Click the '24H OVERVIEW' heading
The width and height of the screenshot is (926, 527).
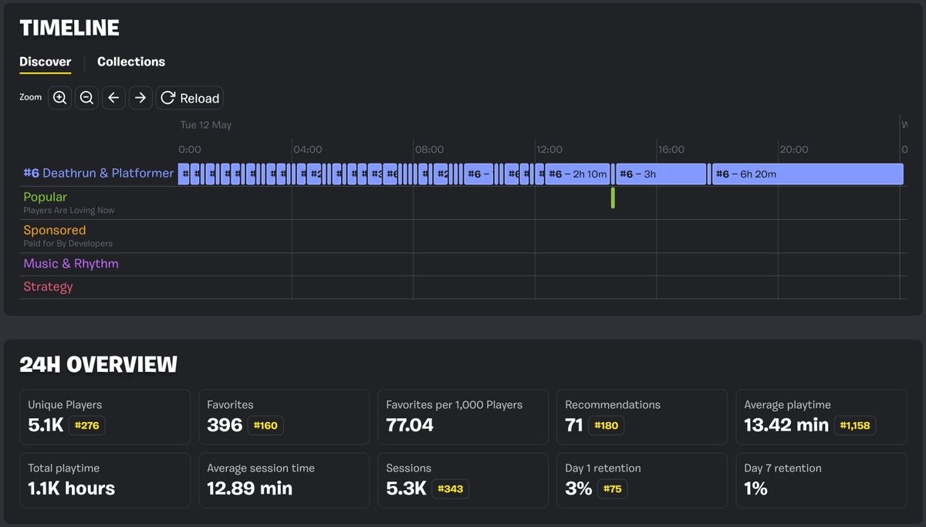(x=98, y=365)
